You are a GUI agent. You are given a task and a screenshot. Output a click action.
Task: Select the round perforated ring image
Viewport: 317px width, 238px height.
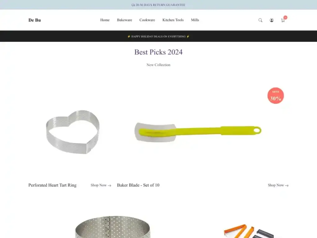112,227
